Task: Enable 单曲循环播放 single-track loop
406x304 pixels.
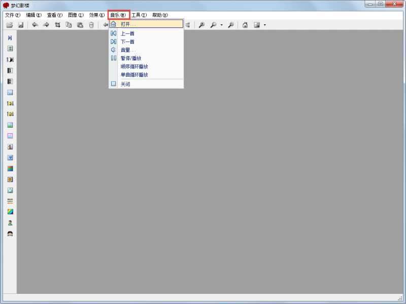Action: 134,74
